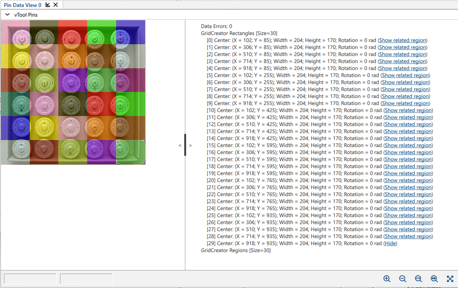Zoom out of the pin image

403,279
